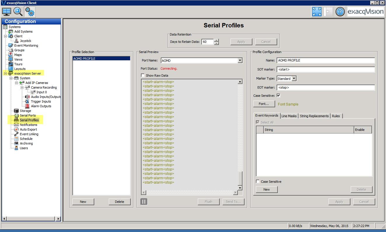Click the exacqVision logo
This screenshot has width=386, height=232.
tap(365, 12)
